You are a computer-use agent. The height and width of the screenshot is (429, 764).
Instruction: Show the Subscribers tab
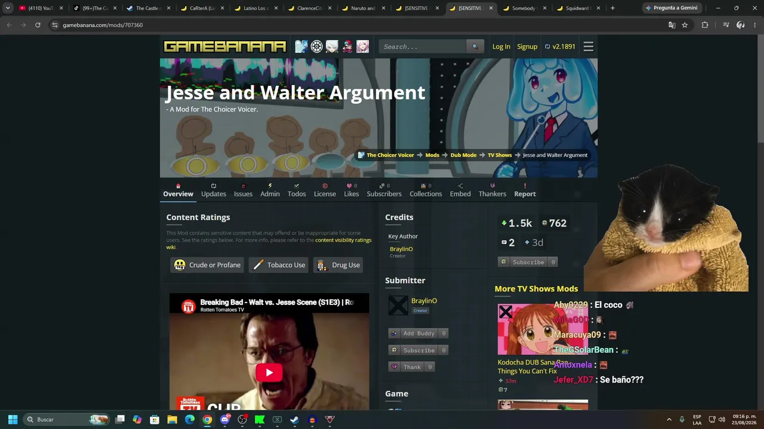tap(384, 190)
